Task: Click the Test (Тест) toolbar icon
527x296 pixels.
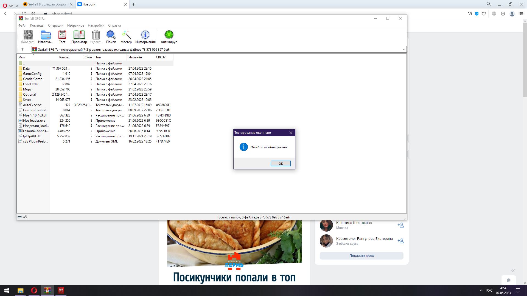Action: [62, 37]
